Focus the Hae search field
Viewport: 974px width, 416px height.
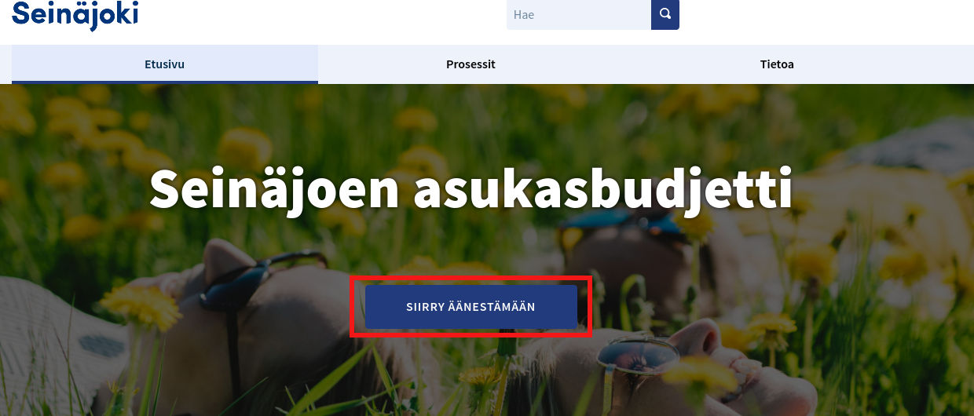point(579,14)
